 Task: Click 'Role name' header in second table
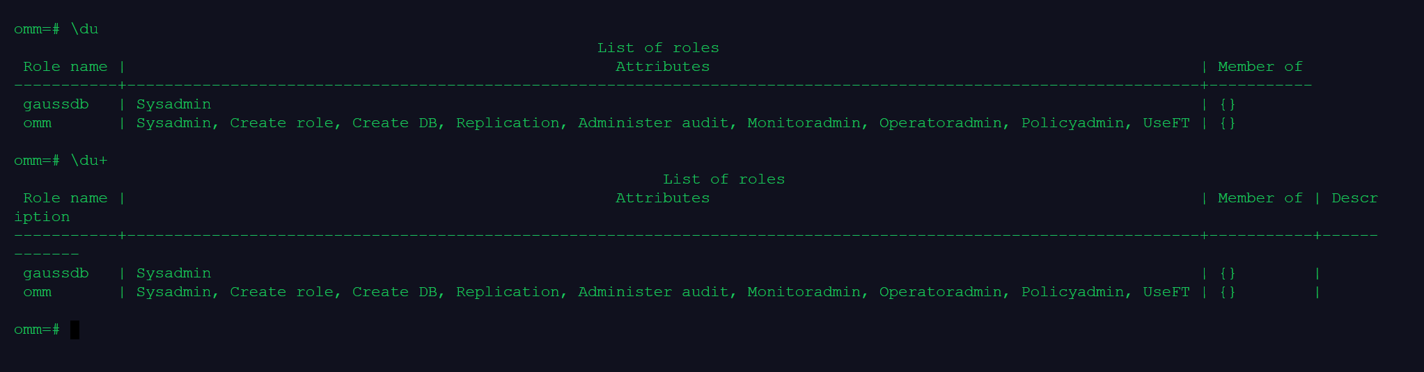tap(65, 198)
